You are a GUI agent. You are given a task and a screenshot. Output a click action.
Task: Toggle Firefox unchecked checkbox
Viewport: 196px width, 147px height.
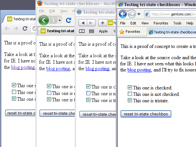click(49, 93)
